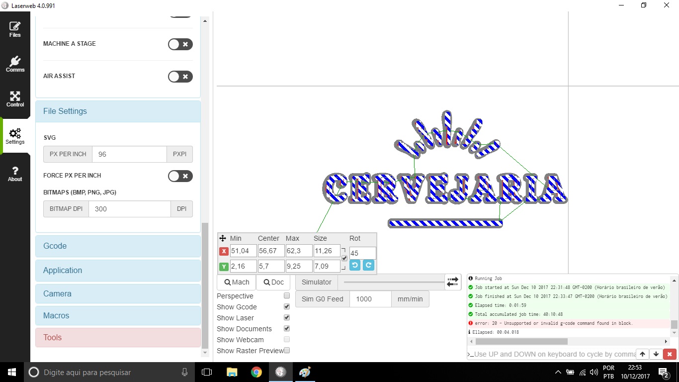Zoom to document with Doc button
679x382 pixels.
[x=273, y=282]
